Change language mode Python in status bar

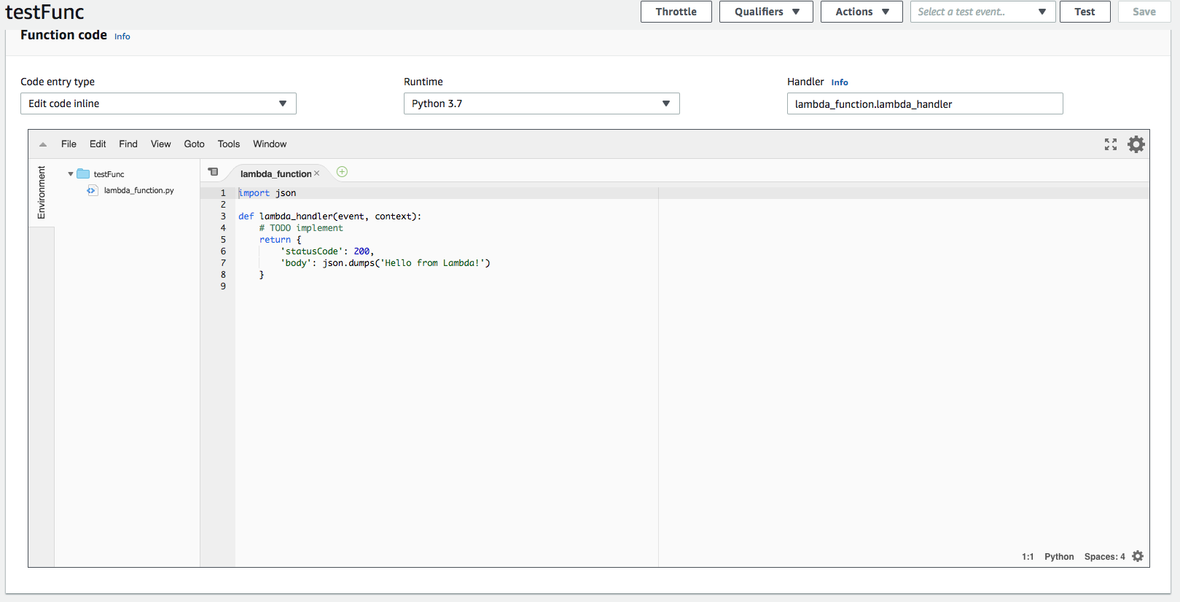click(x=1059, y=557)
